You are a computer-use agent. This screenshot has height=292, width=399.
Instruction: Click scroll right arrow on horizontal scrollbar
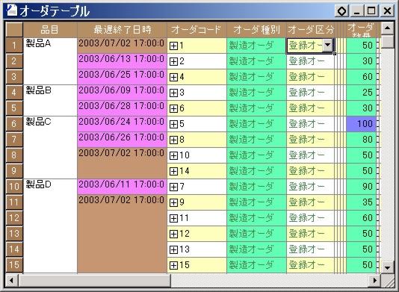pyautogui.click(x=375, y=280)
